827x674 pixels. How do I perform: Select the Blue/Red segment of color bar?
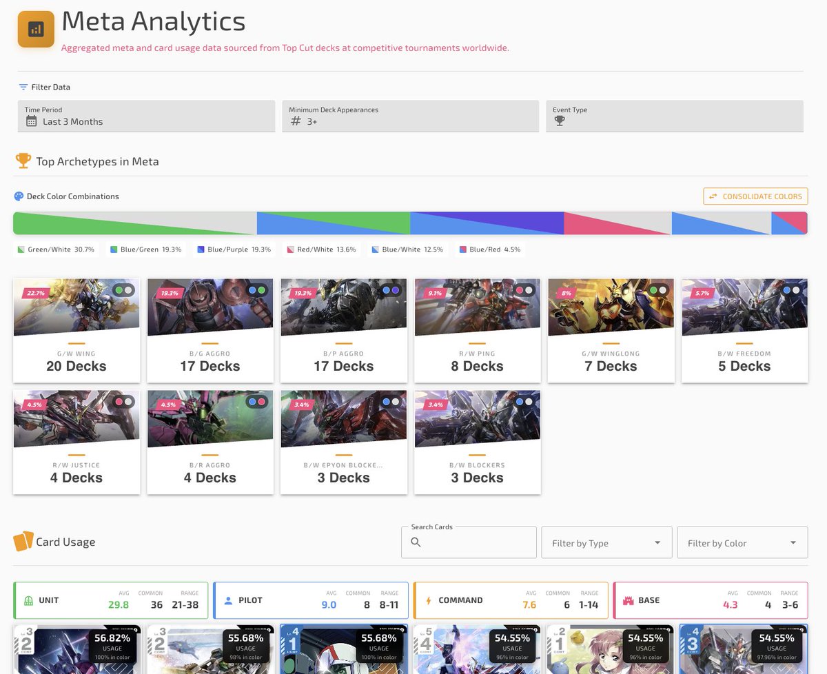(x=789, y=223)
